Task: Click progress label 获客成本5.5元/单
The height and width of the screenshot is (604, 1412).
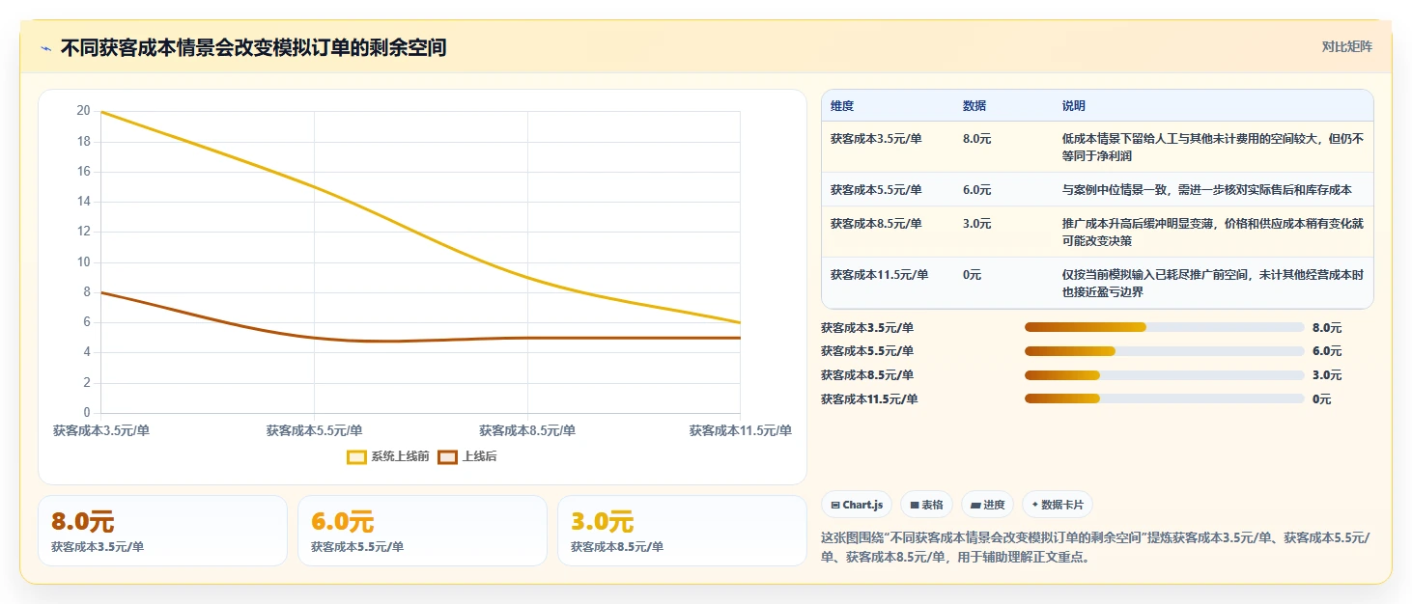Action: point(867,351)
